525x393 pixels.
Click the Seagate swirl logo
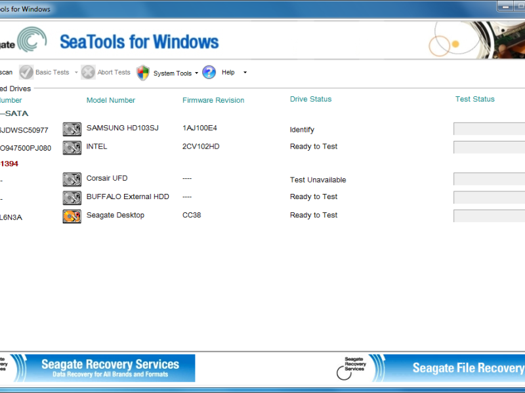(31, 40)
